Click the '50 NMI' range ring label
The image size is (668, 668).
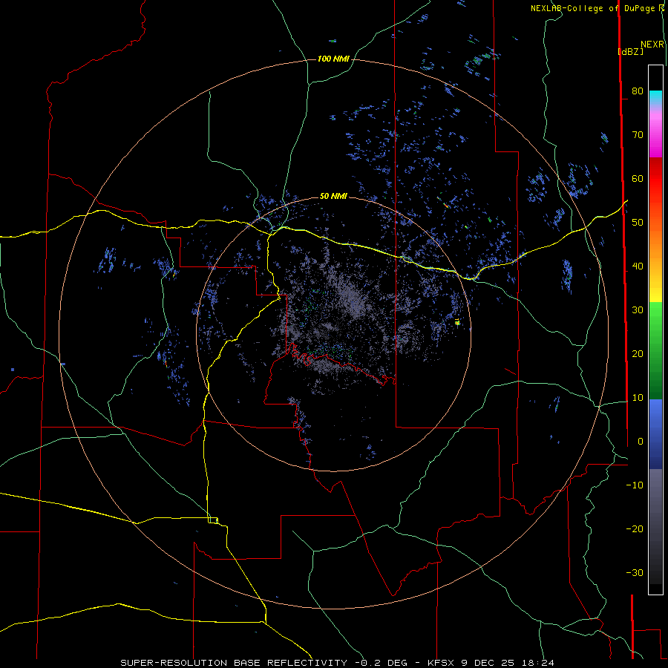333,196
